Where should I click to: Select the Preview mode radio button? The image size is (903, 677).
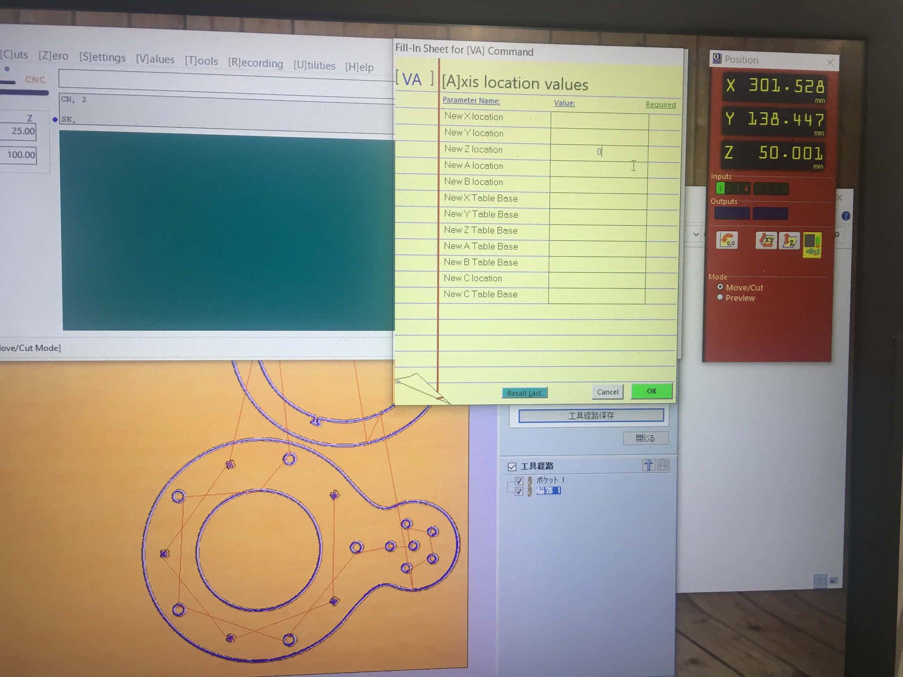[x=720, y=297]
